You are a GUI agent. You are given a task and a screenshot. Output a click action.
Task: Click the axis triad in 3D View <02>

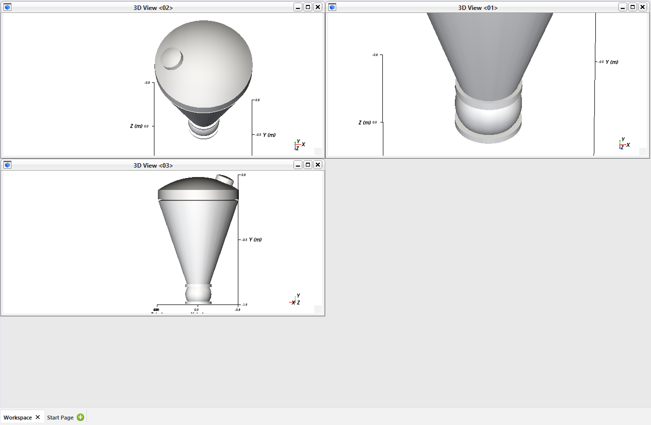(x=299, y=145)
